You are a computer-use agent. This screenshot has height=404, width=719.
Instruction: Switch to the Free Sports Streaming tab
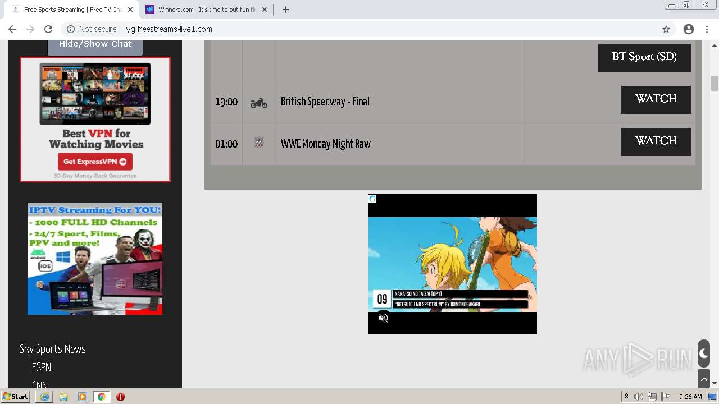point(73,10)
